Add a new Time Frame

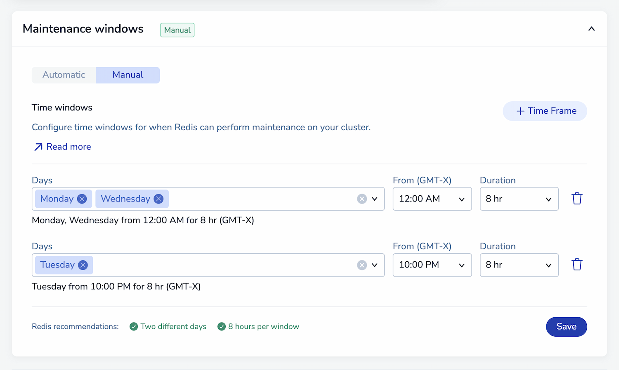545,111
